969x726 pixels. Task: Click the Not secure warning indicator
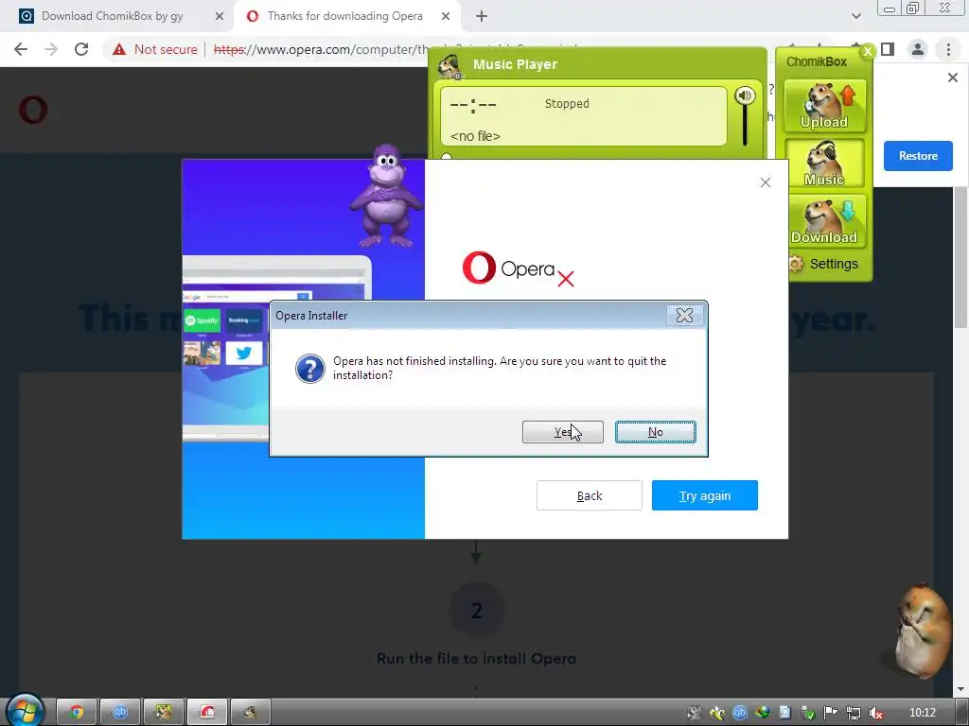155,49
